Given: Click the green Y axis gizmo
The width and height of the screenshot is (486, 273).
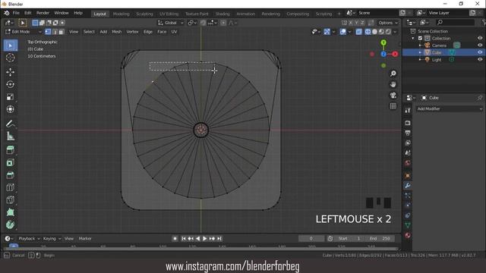Looking at the screenshot, I should click(x=383, y=42).
